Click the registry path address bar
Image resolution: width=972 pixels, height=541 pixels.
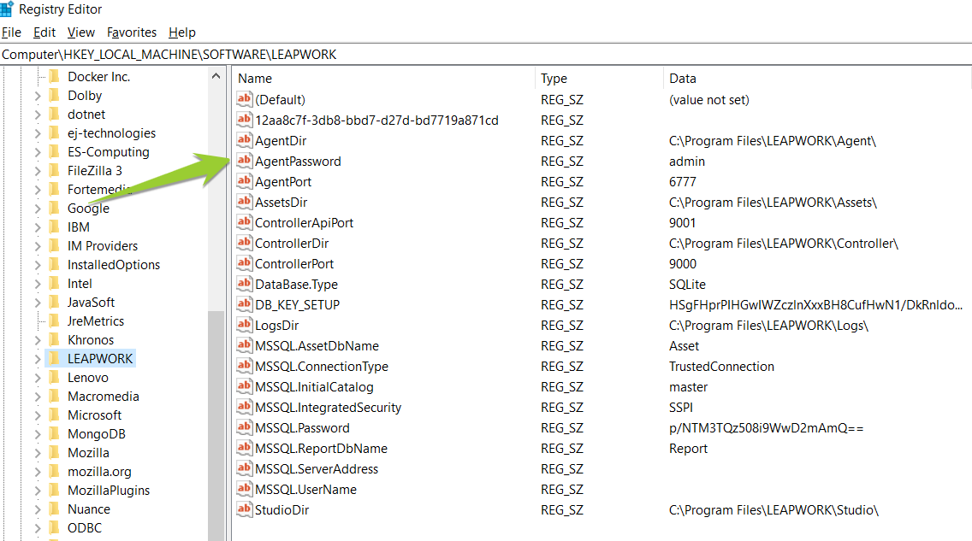[x=479, y=55]
